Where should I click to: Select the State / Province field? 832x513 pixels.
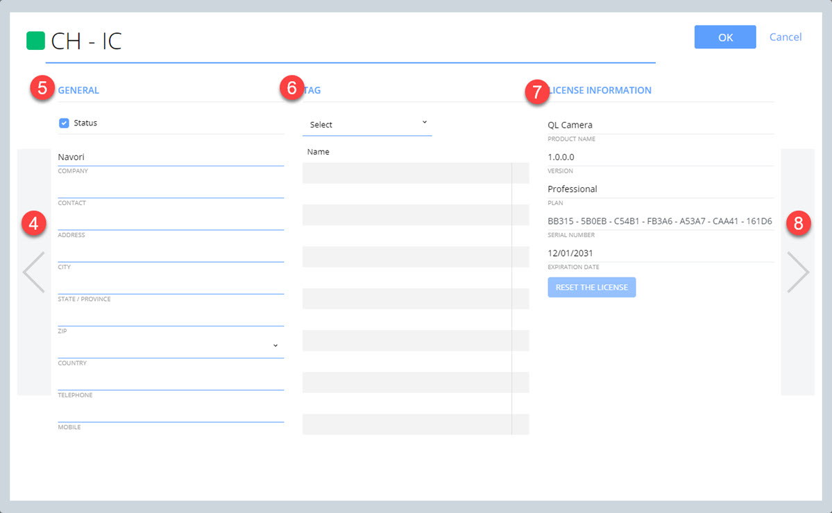click(171, 285)
